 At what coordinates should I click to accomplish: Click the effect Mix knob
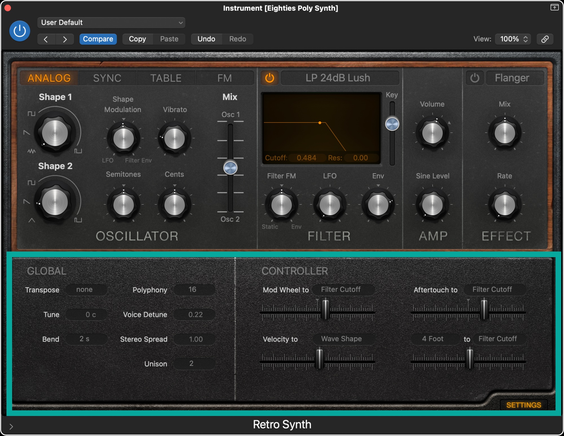505,133
